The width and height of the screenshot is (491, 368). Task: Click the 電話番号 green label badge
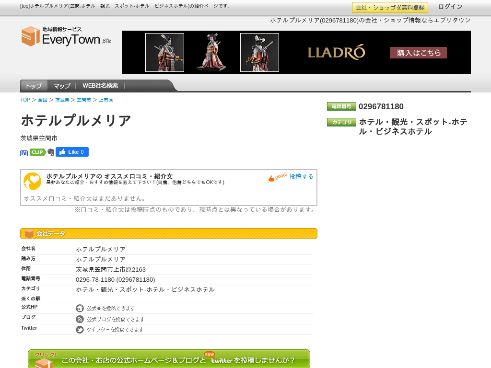pyautogui.click(x=341, y=106)
